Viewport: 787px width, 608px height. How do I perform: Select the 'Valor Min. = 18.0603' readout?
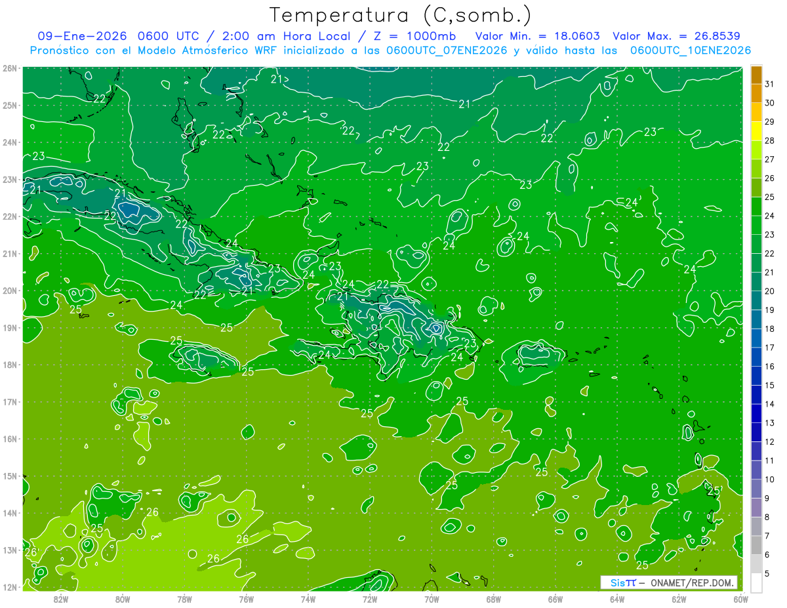tap(538, 36)
